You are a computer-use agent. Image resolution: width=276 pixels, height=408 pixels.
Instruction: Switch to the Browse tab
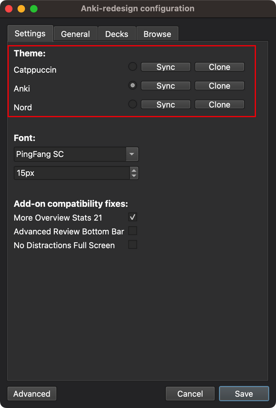coord(157,34)
